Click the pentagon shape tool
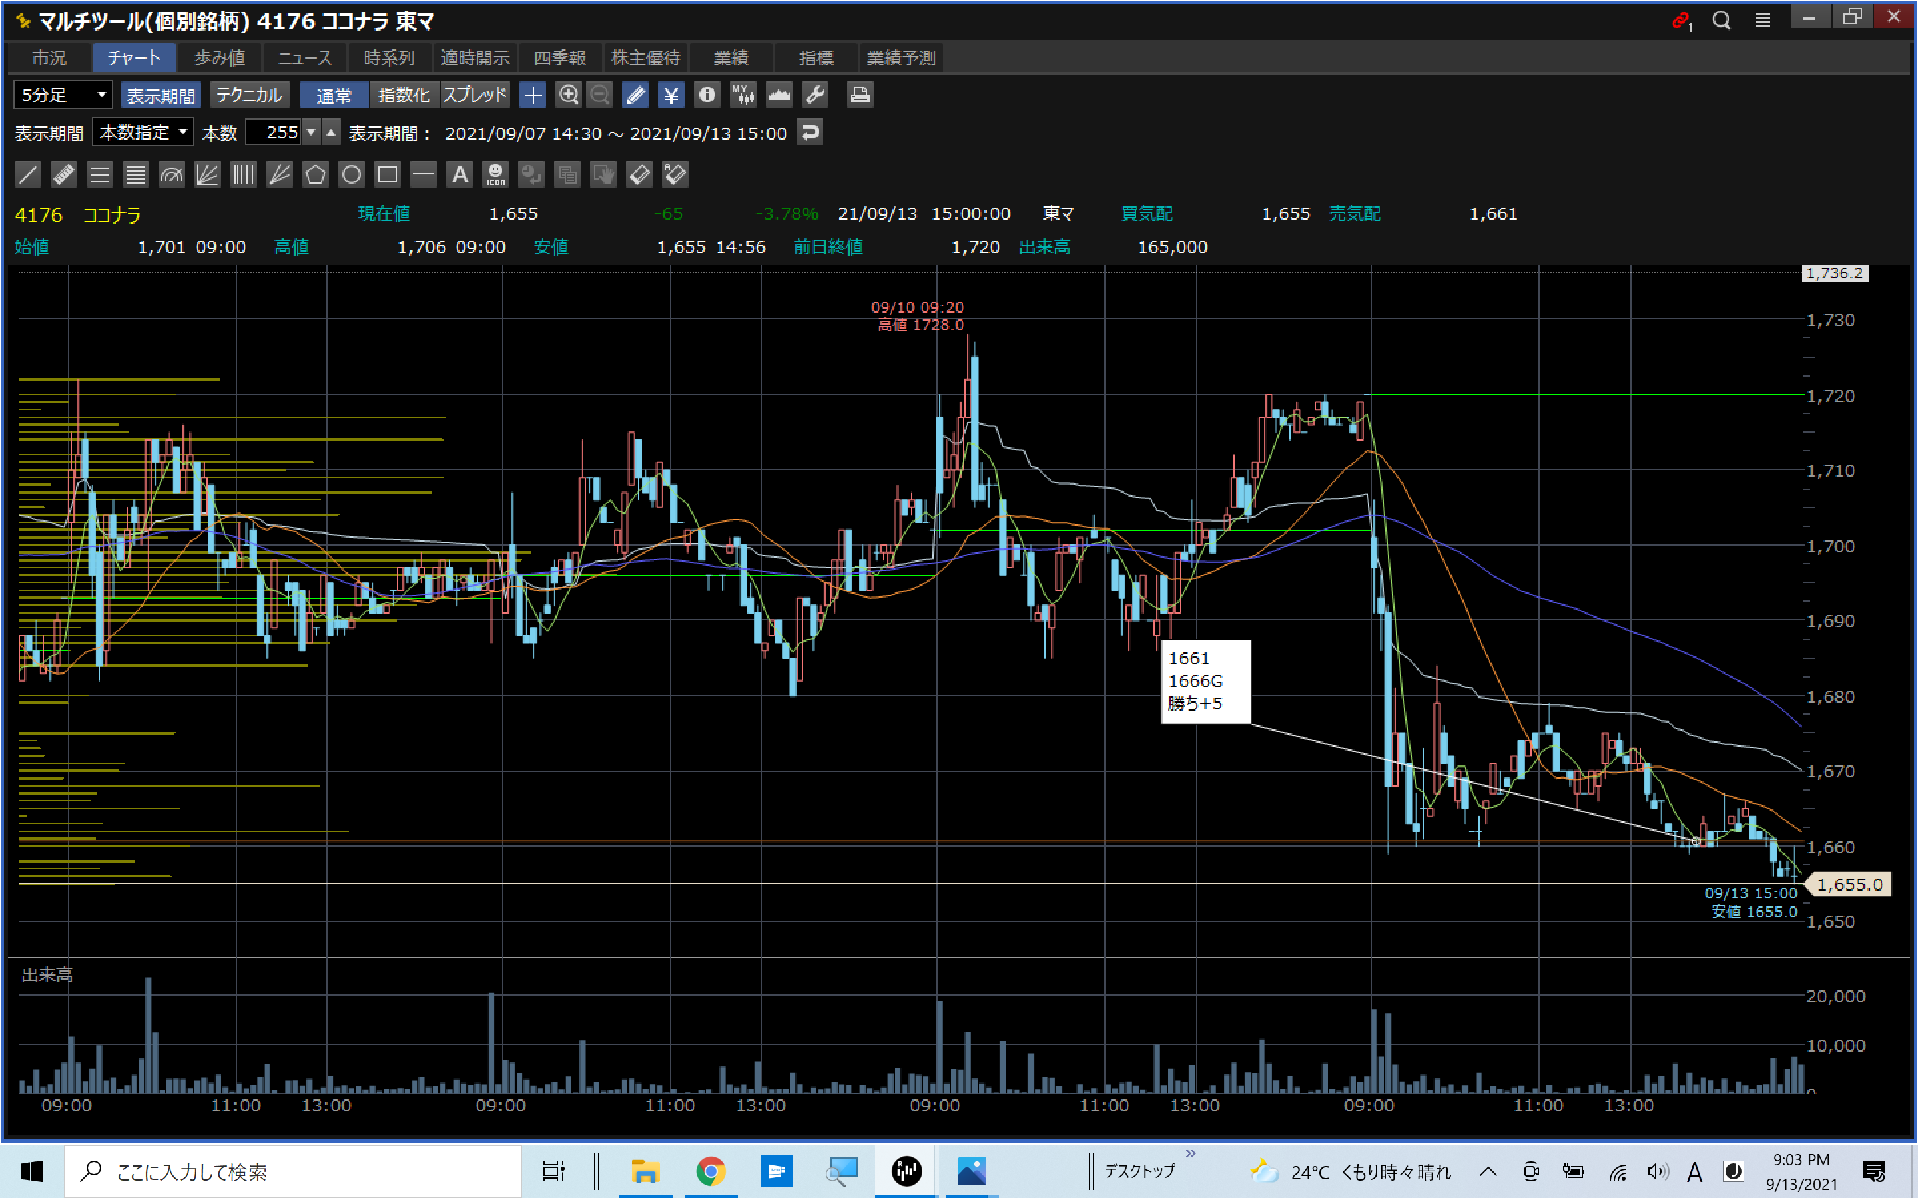 (316, 174)
